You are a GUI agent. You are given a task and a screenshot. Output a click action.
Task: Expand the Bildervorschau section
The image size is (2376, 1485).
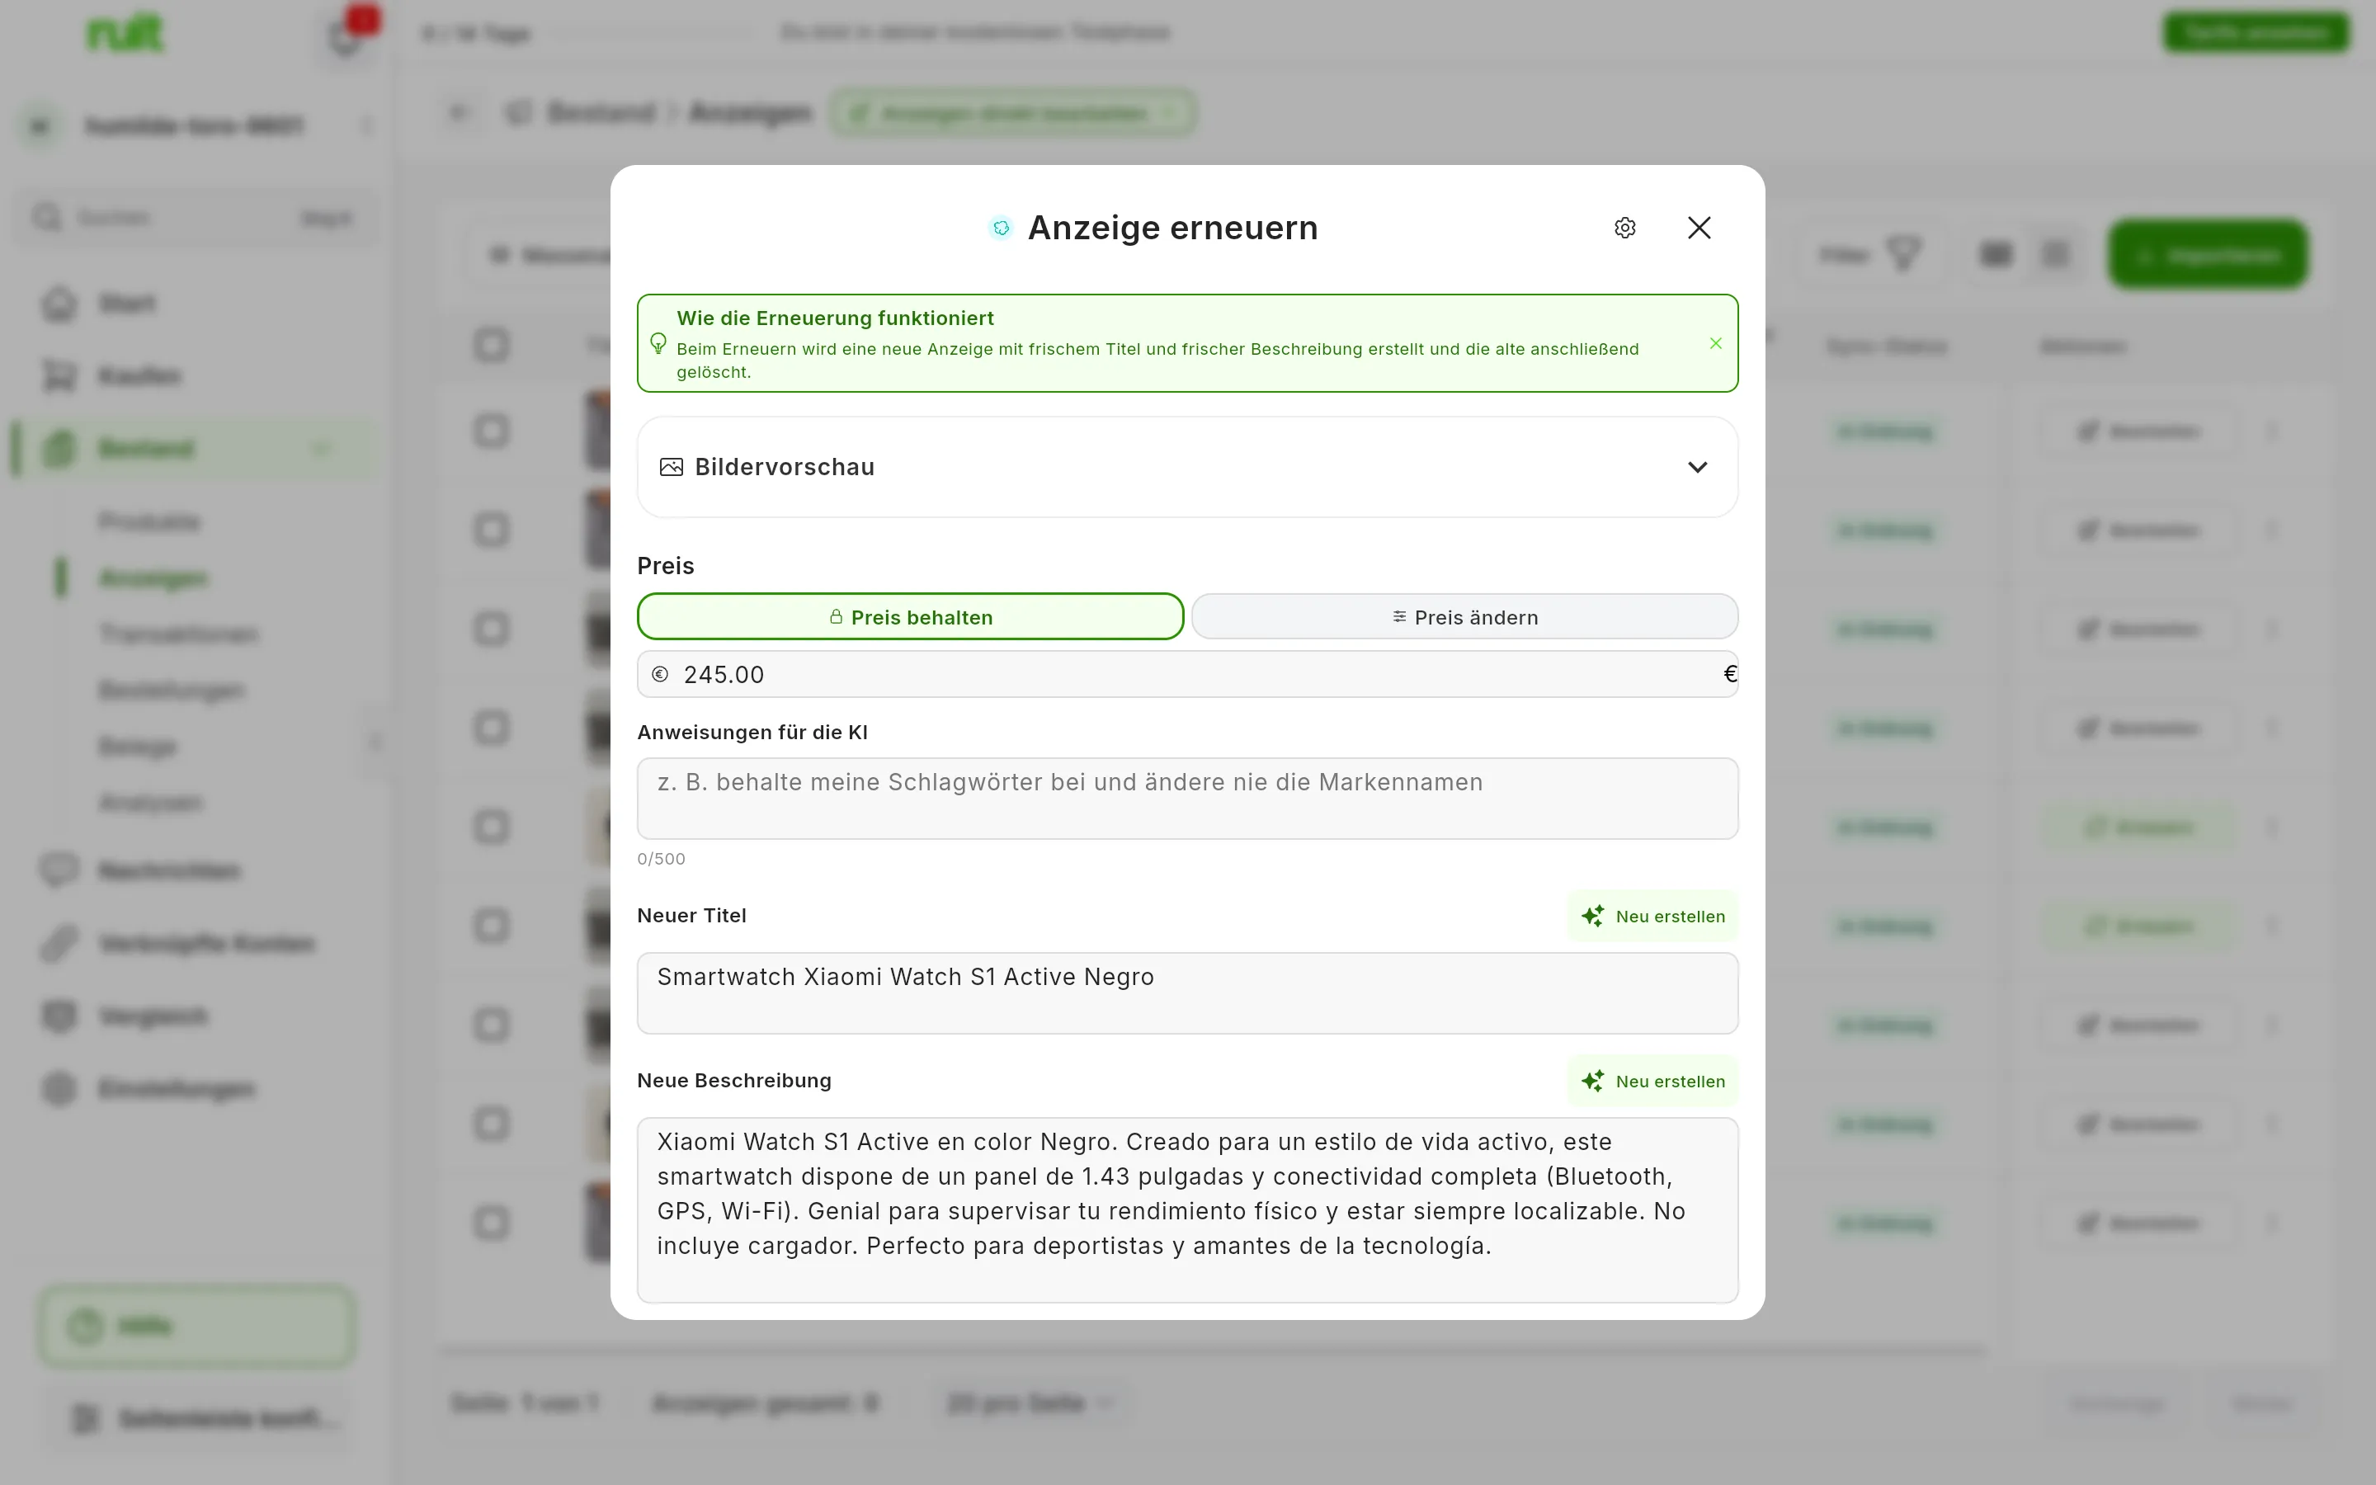click(x=1187, y=466)
